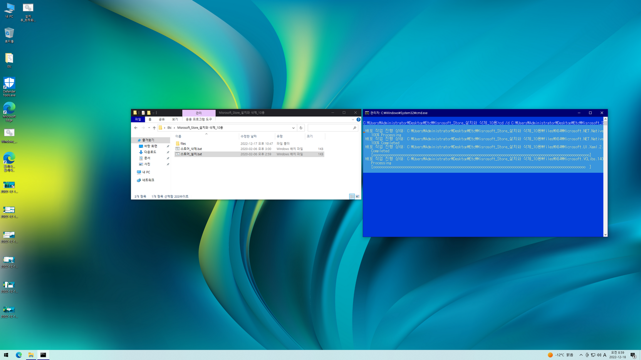Click the cmd icon in the taskbar
The height and width of the screenshot is (360, 641).
coord(43,355)
